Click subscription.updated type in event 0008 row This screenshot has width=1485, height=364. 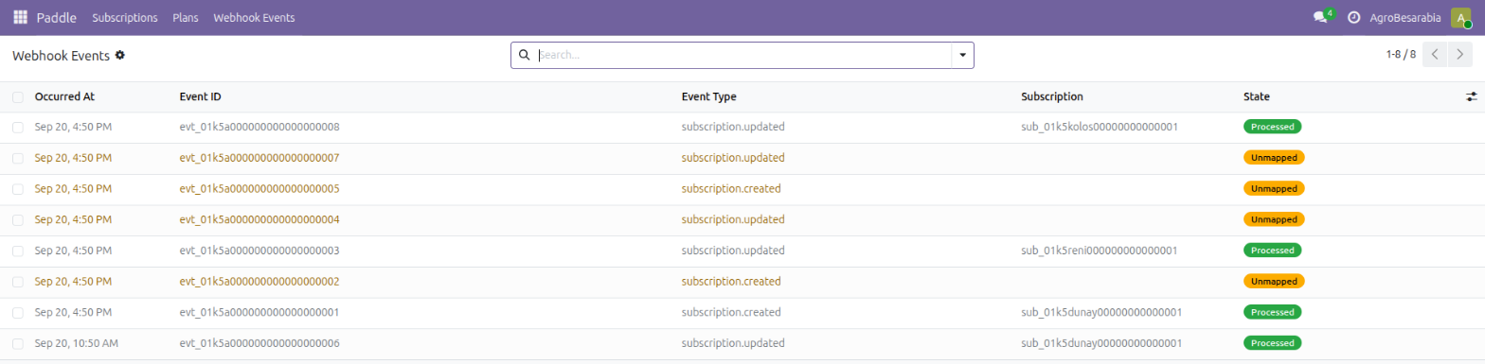point(733,127)
